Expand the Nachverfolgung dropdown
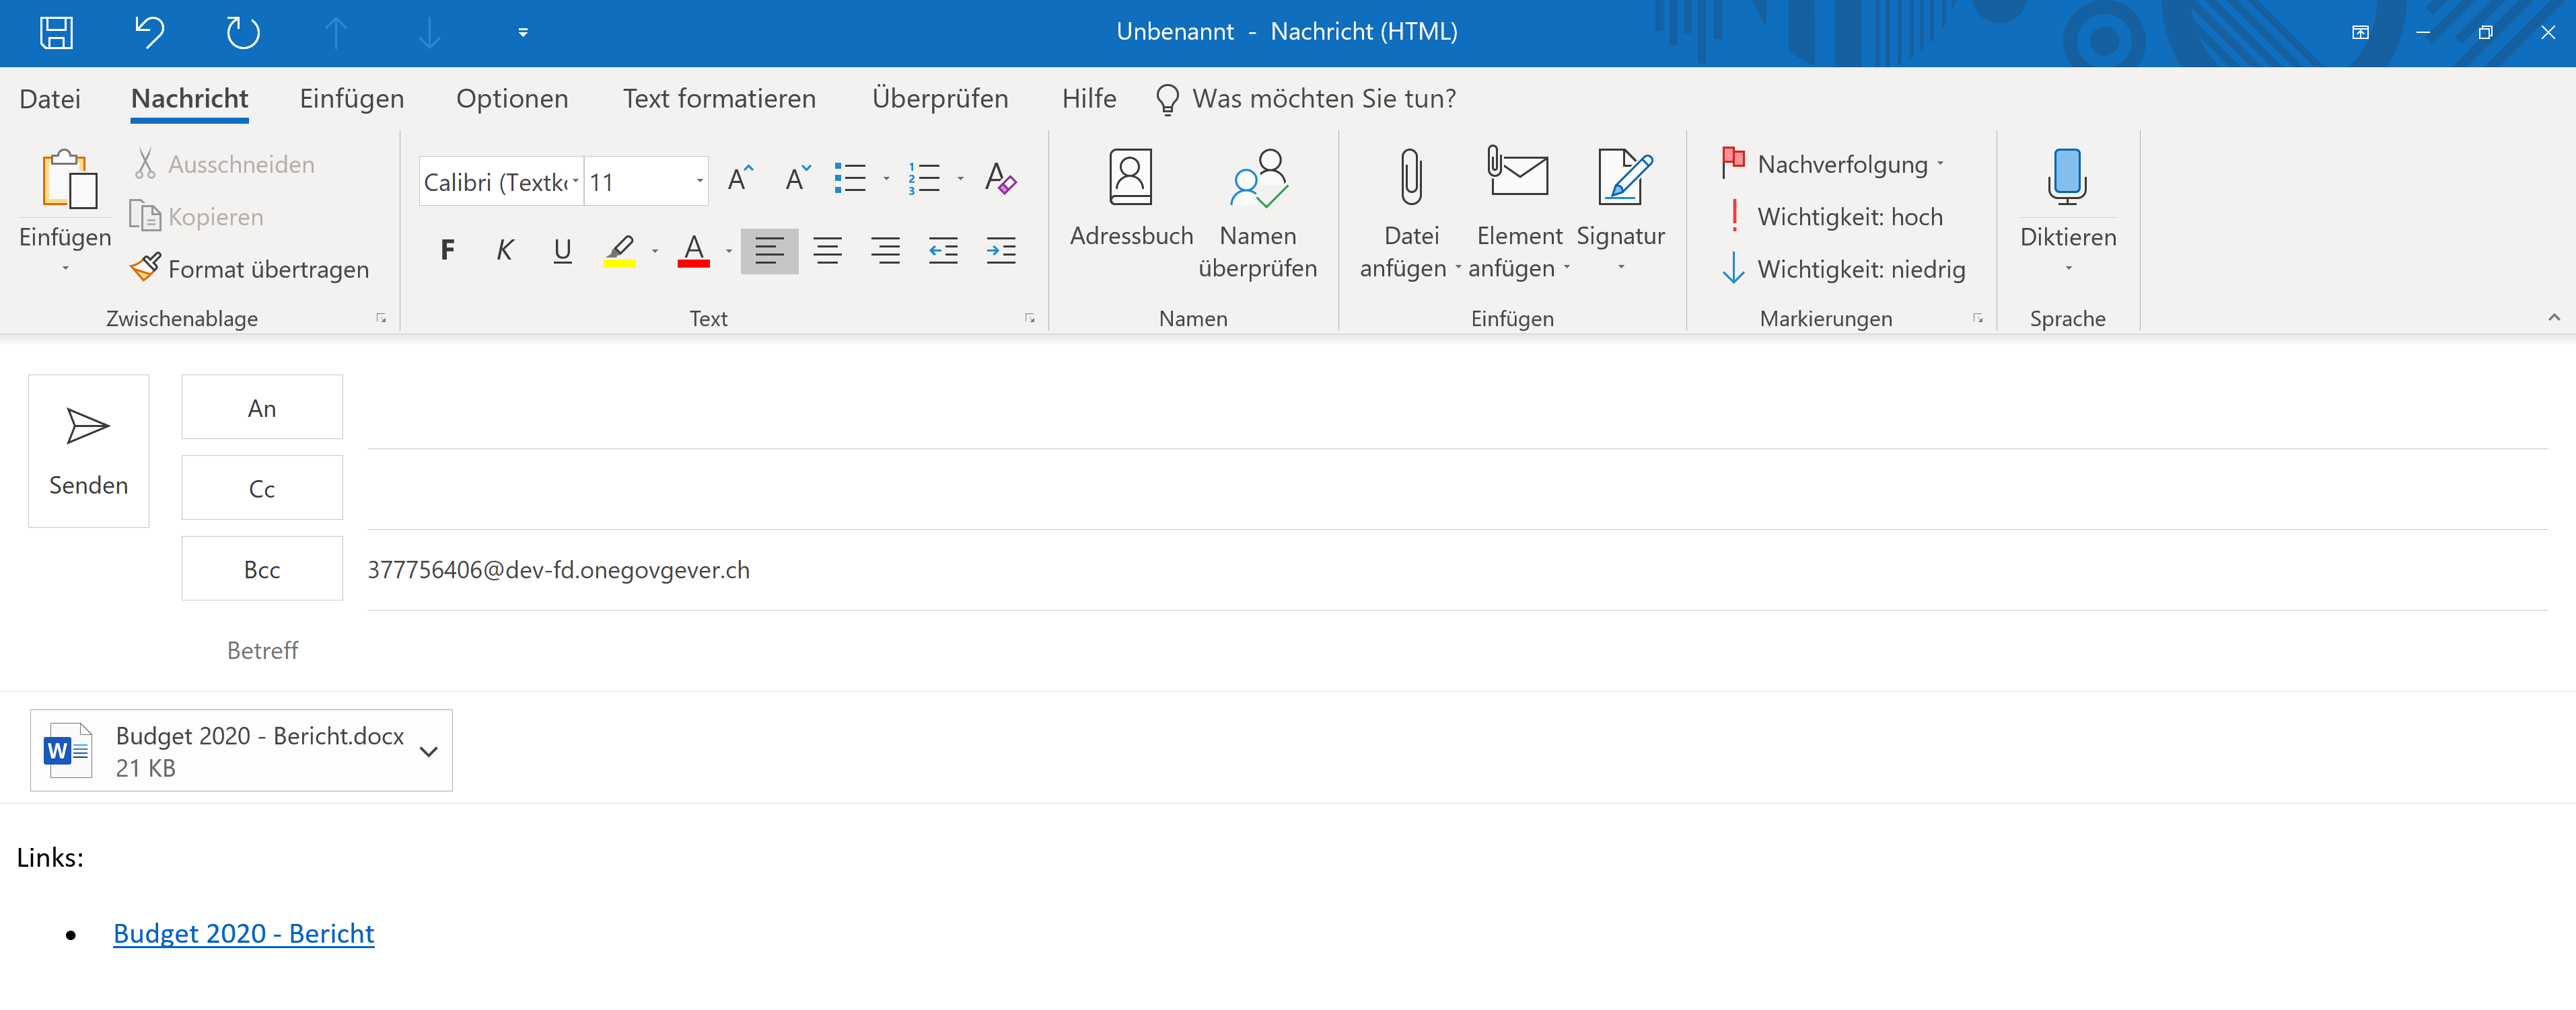Viewport: 2576px width, 1010px height. click(1940, 164)
